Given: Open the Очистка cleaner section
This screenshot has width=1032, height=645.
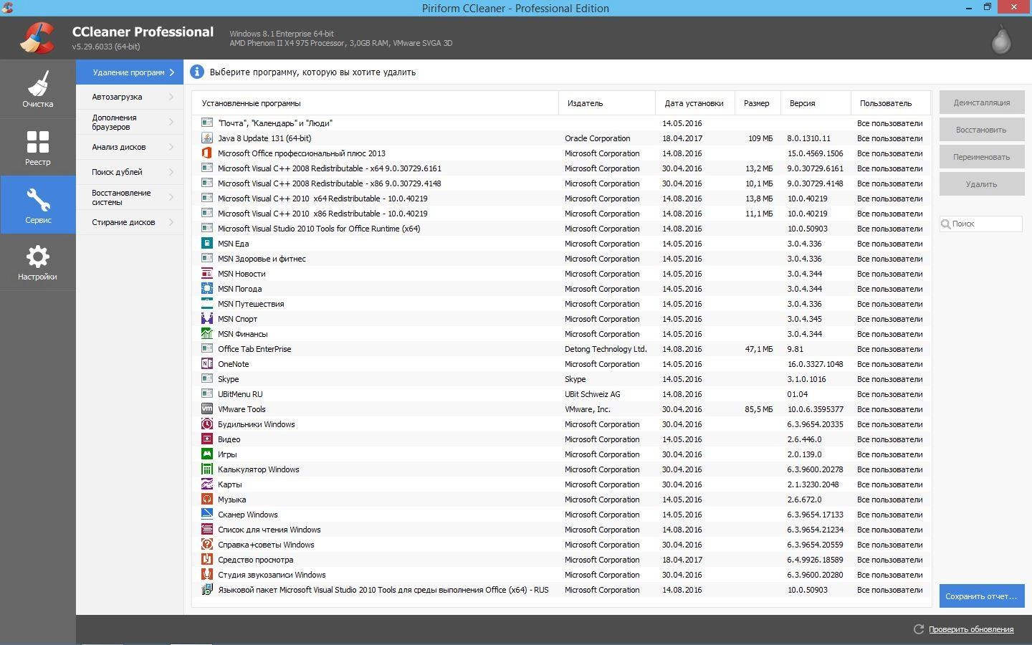Looking at the screenshot, I should [37, 89].
